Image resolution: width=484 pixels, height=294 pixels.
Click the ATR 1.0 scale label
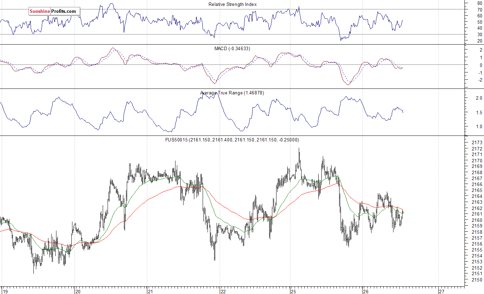tap(479, 126)
